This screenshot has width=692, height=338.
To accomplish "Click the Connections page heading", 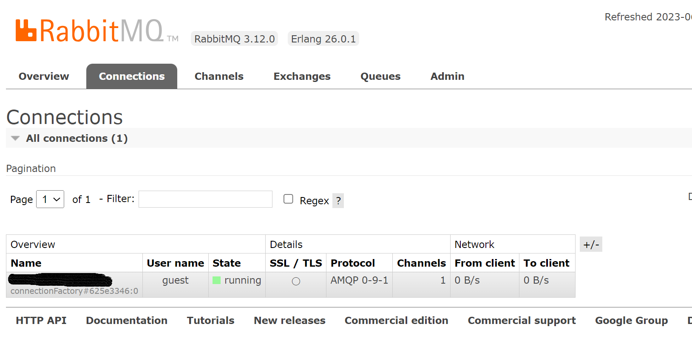I will click(x=65, y=117).
